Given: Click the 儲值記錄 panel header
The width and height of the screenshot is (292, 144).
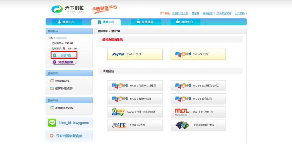Looking at the screenshot, I should click(x=69, y=73).
